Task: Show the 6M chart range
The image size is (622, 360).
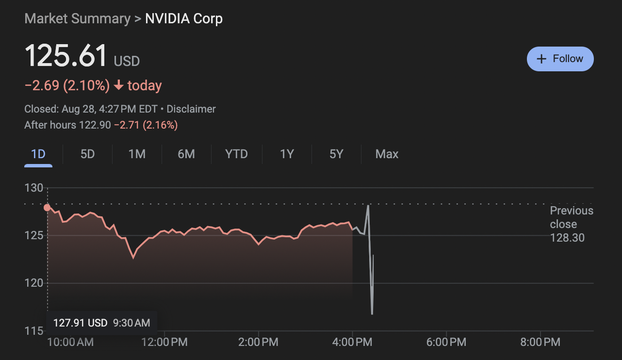Action: 186,154
